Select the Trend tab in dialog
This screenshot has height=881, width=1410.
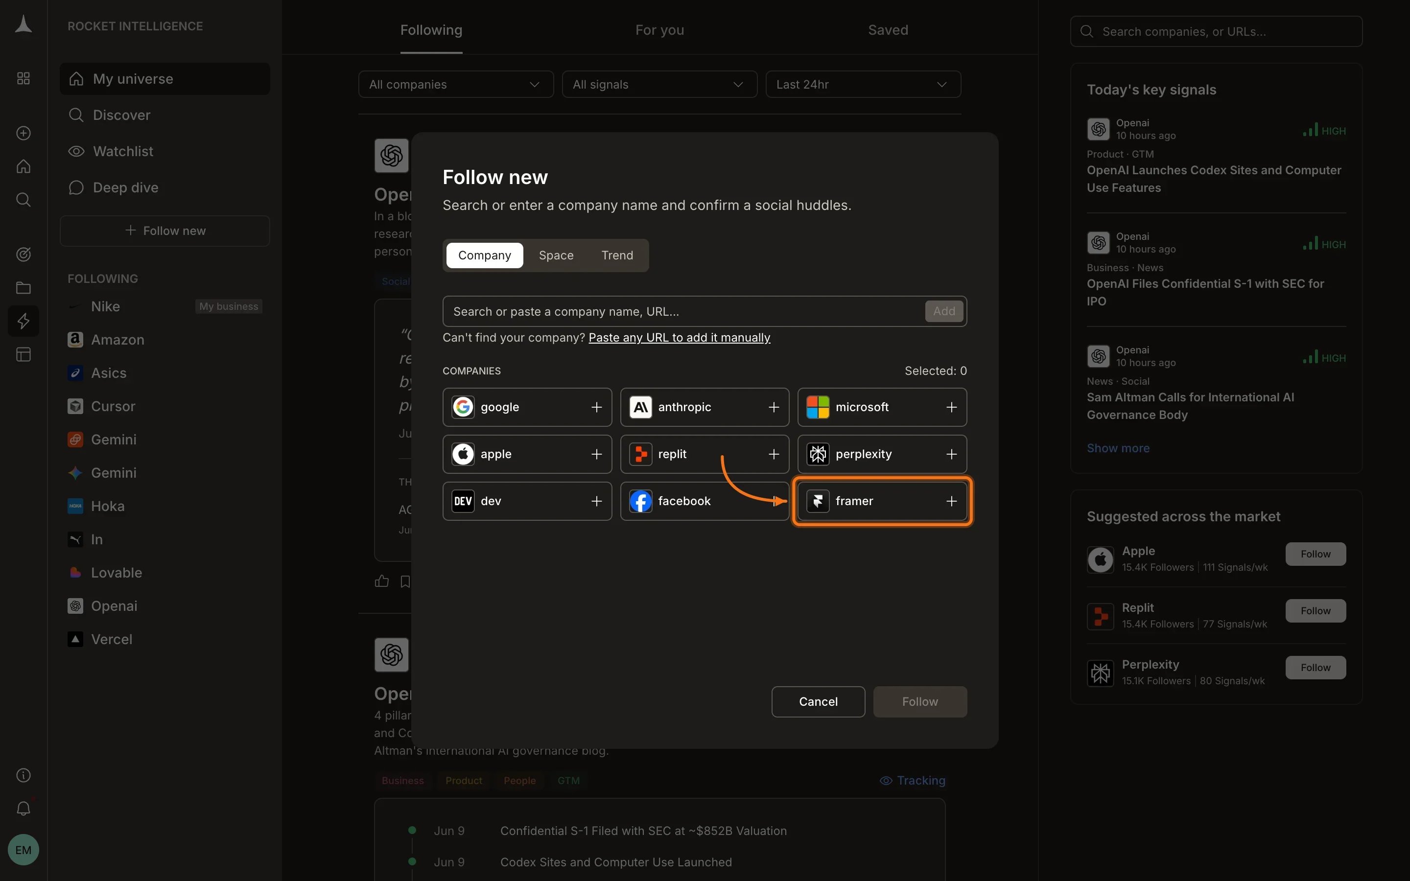[617, 255]
